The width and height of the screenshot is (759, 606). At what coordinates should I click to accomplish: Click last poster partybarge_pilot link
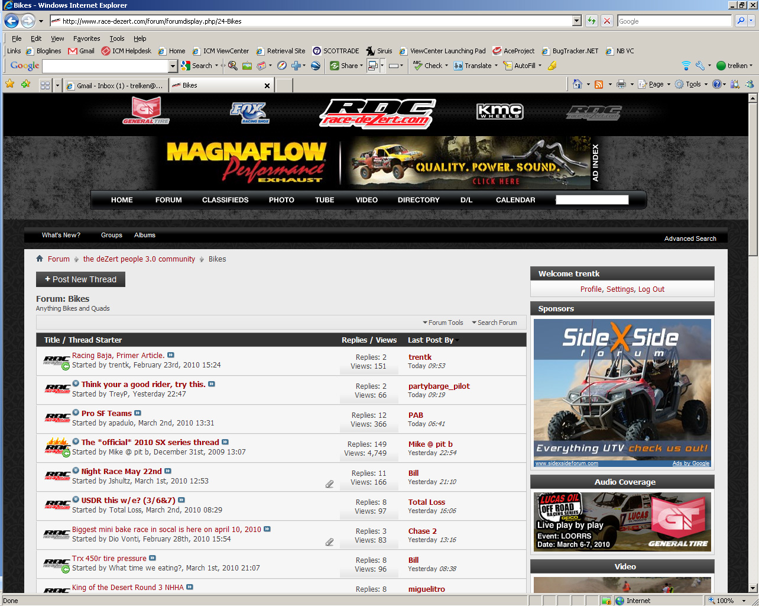(x=439, y=386)
